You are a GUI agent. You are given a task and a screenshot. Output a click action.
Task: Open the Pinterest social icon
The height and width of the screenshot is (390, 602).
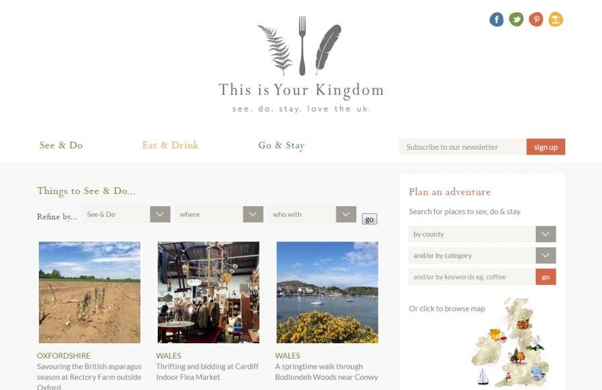click(x=536, y=19)
